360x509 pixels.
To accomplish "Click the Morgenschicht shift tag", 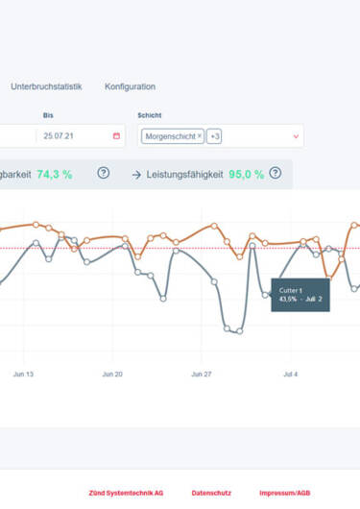I will (173, 136).
